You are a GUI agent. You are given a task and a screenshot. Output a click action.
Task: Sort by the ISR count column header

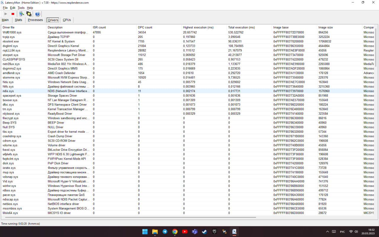click(x=114, y=27)
